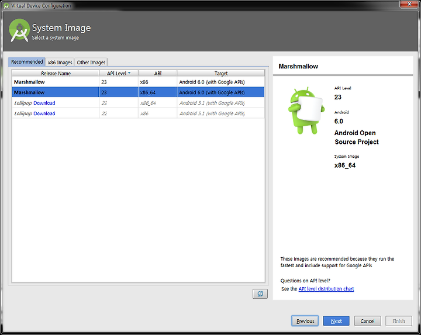Click API level 23 cell in first Marshmallow row
Screen dimensions: 421x335
pyautogui.click(x=119, y=82)
